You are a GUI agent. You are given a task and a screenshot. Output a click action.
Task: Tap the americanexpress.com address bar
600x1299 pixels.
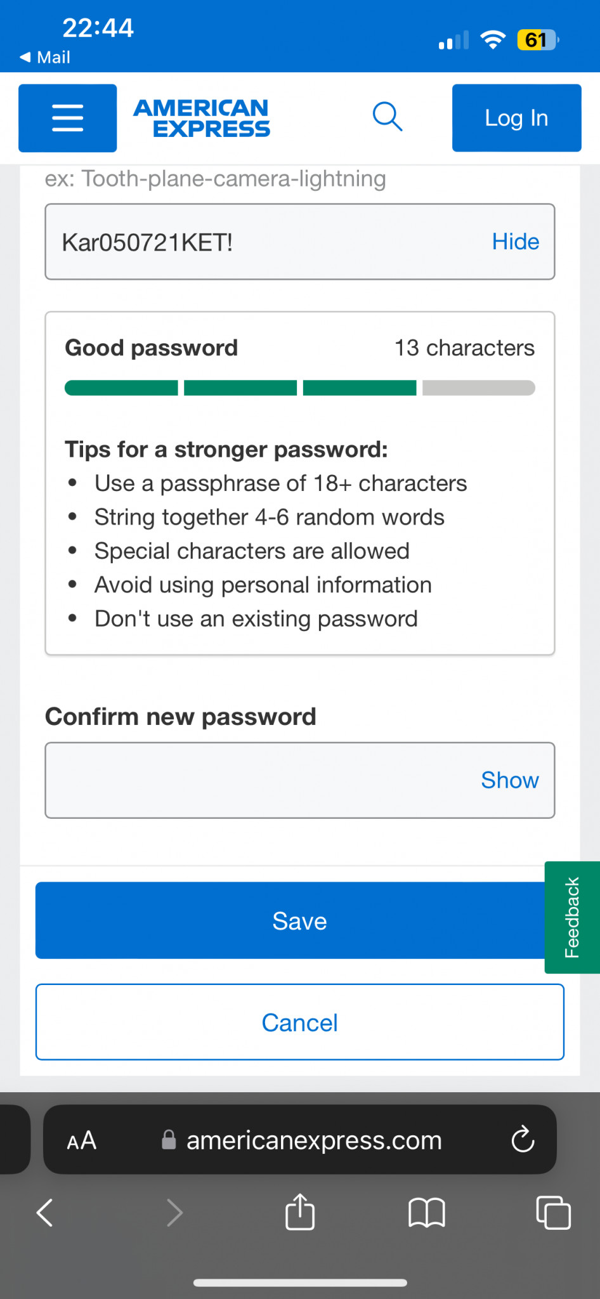pyautogui.click(x=300, y=1140)
